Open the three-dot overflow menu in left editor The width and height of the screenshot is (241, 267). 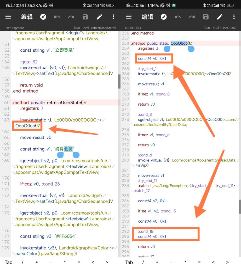[113, 17]
